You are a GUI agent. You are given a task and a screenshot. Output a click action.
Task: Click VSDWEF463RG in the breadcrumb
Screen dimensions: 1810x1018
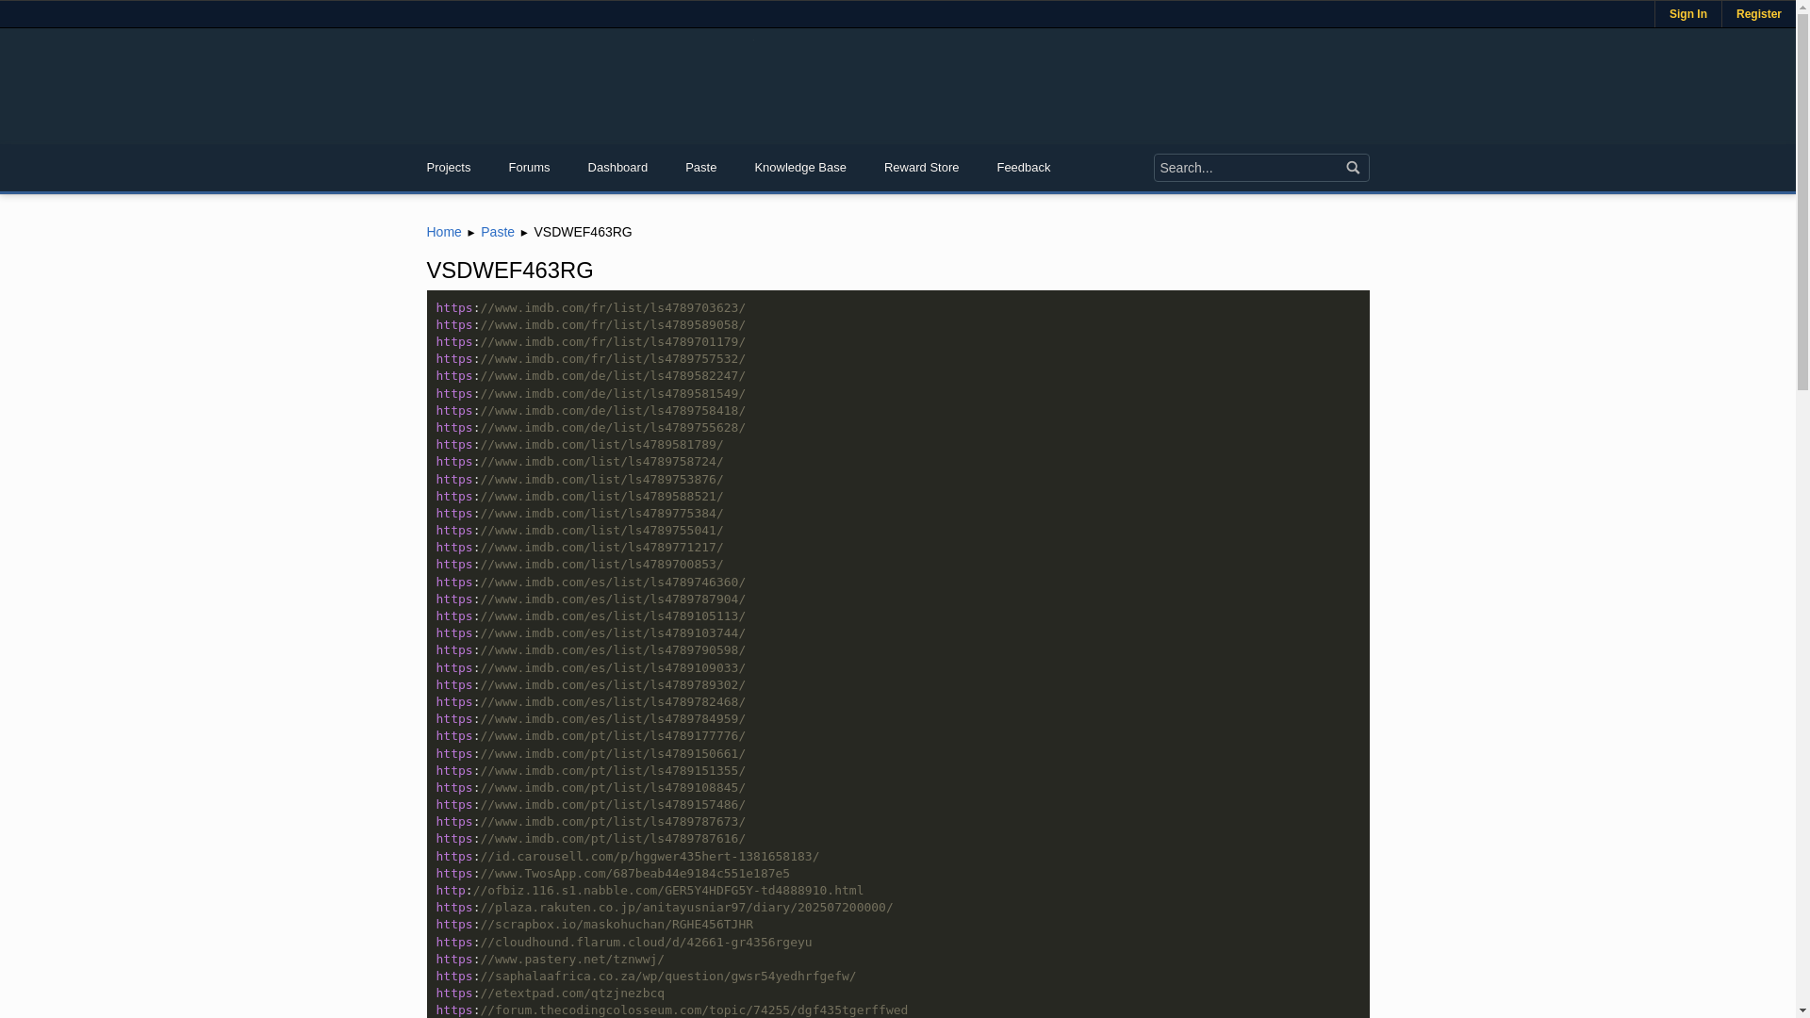[583, 232]
